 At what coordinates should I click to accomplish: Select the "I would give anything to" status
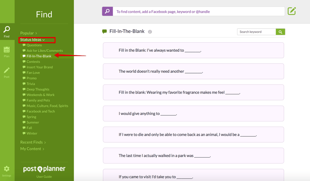click(193, 113)
